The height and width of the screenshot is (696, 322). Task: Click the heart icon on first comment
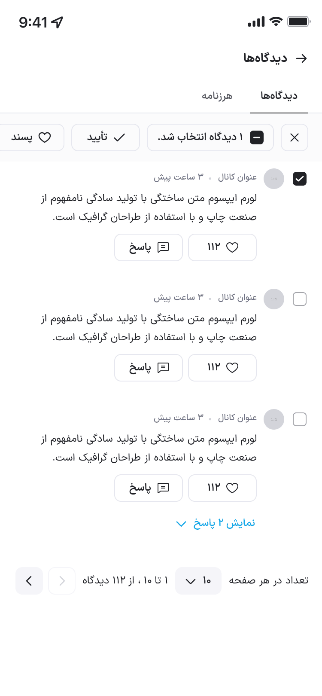pos(232,247)
